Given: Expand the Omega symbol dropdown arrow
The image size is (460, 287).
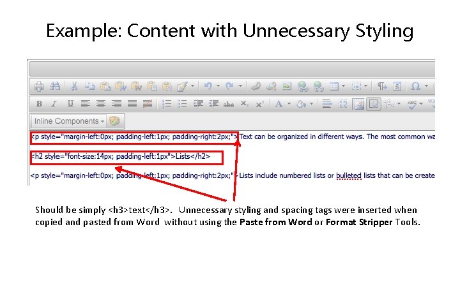Looking at the screenshot, I should click(426, 86).
